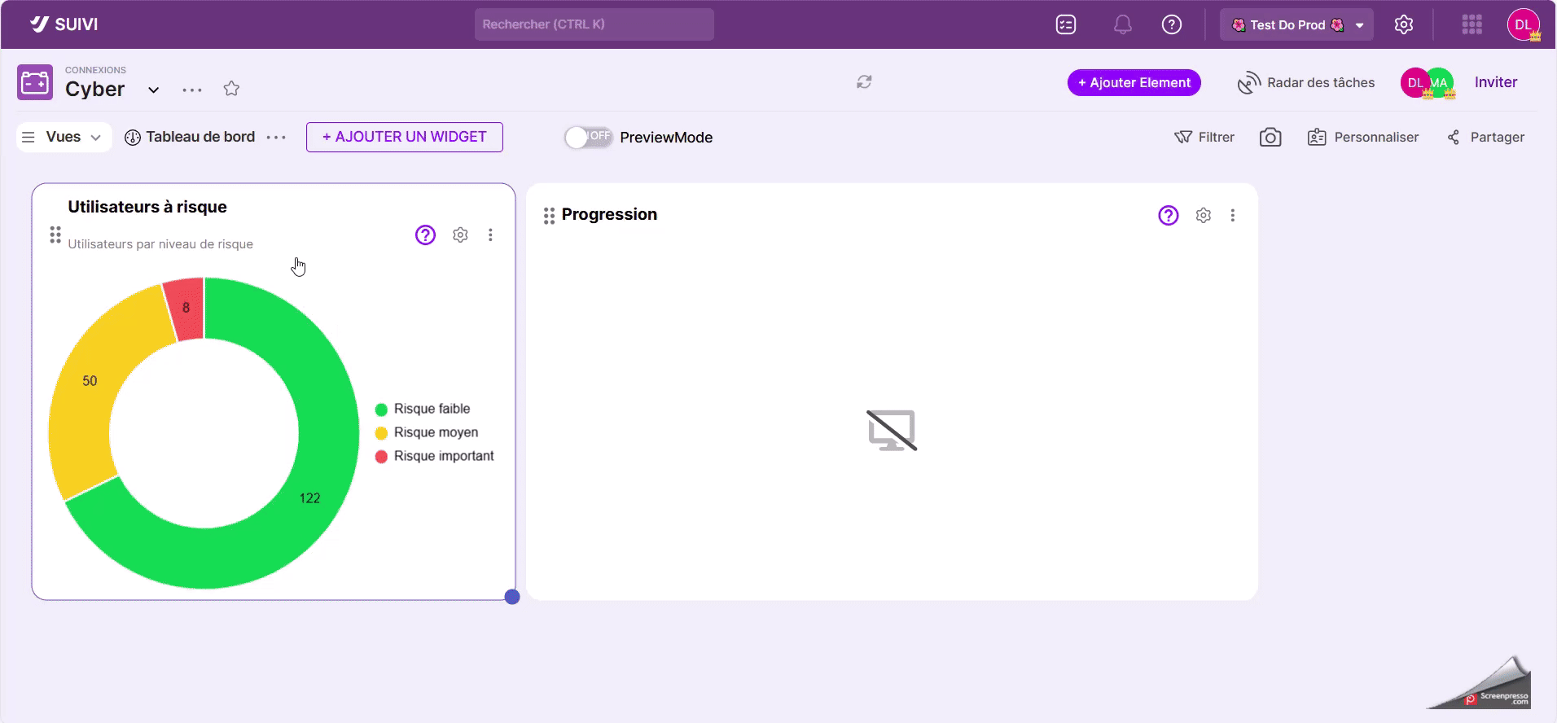Open help icon on Utilisateurs à risque widget
This screenshot has width=1557, height=723.
pyautogui.click(x=425, y=235)
